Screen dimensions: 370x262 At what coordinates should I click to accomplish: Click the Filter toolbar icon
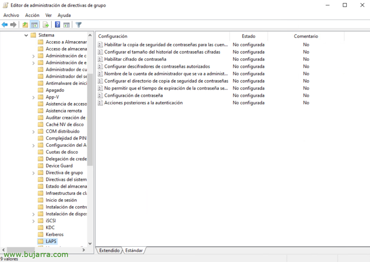[x=78, y=24]
